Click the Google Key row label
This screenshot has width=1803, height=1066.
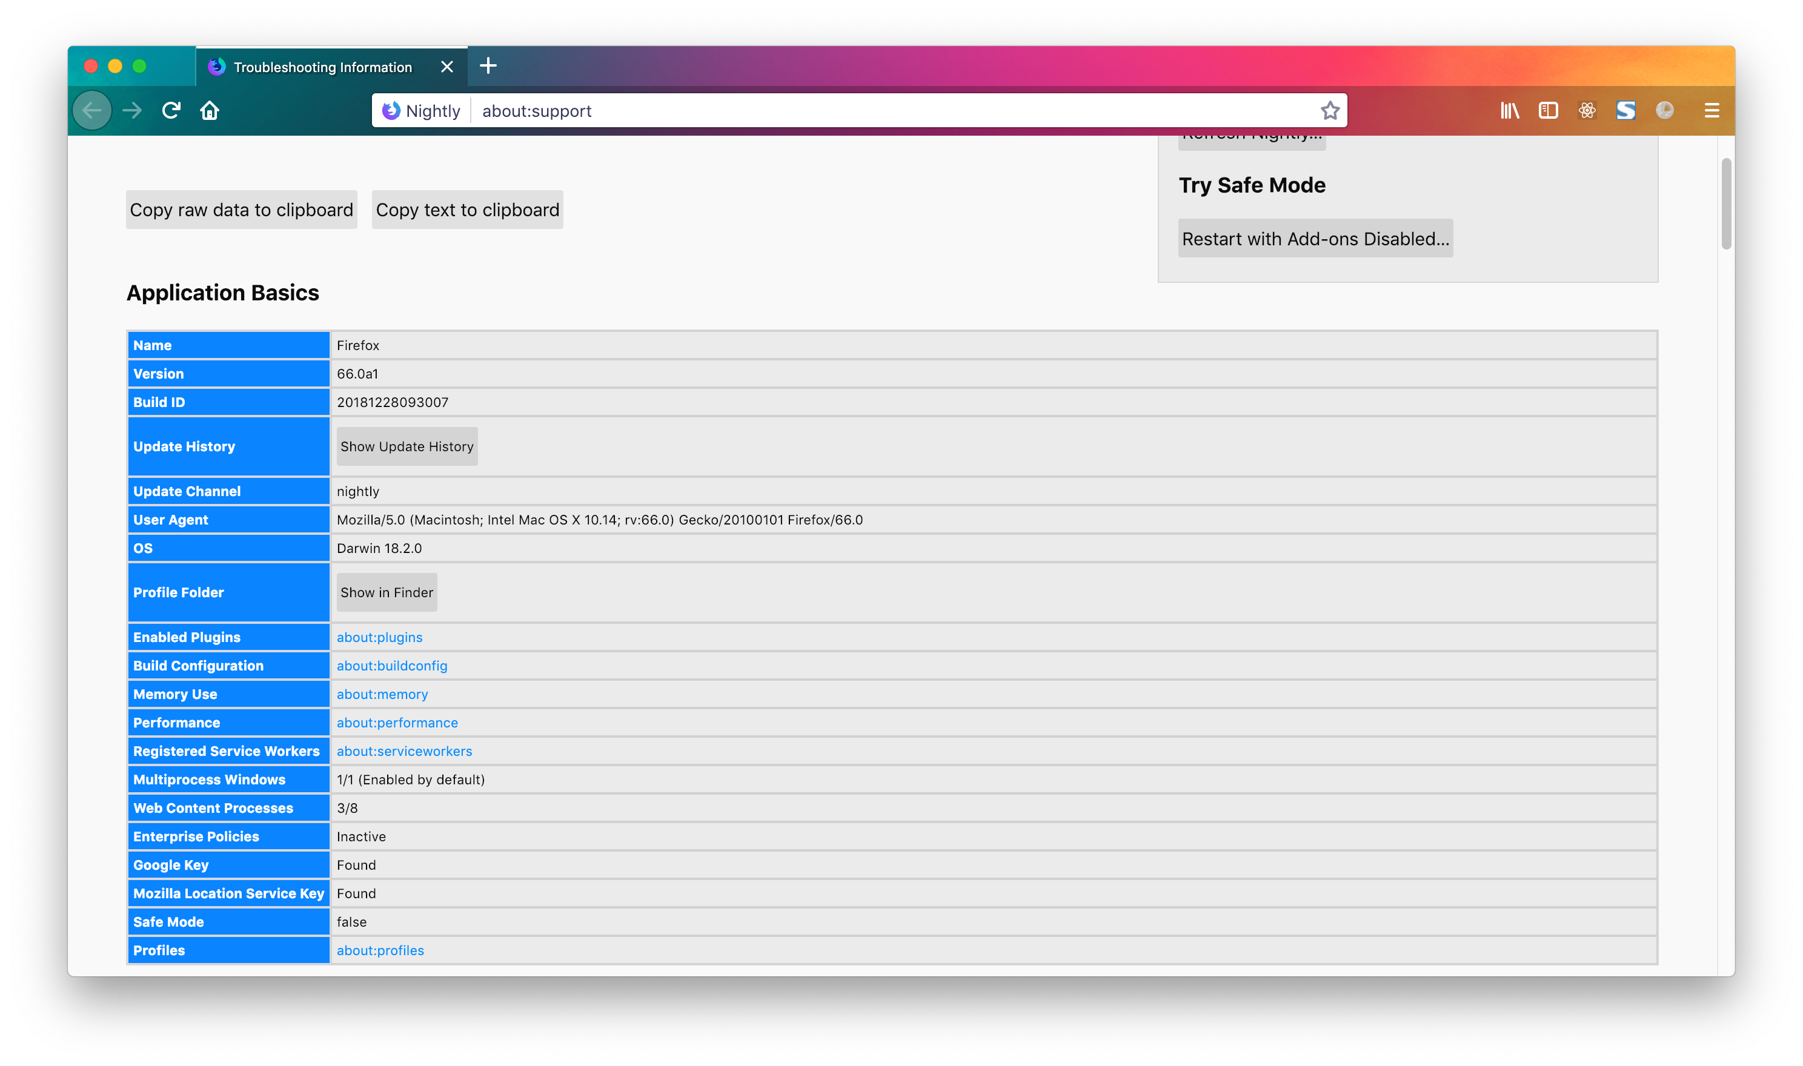pyautogui.click(x=171, y=866)
